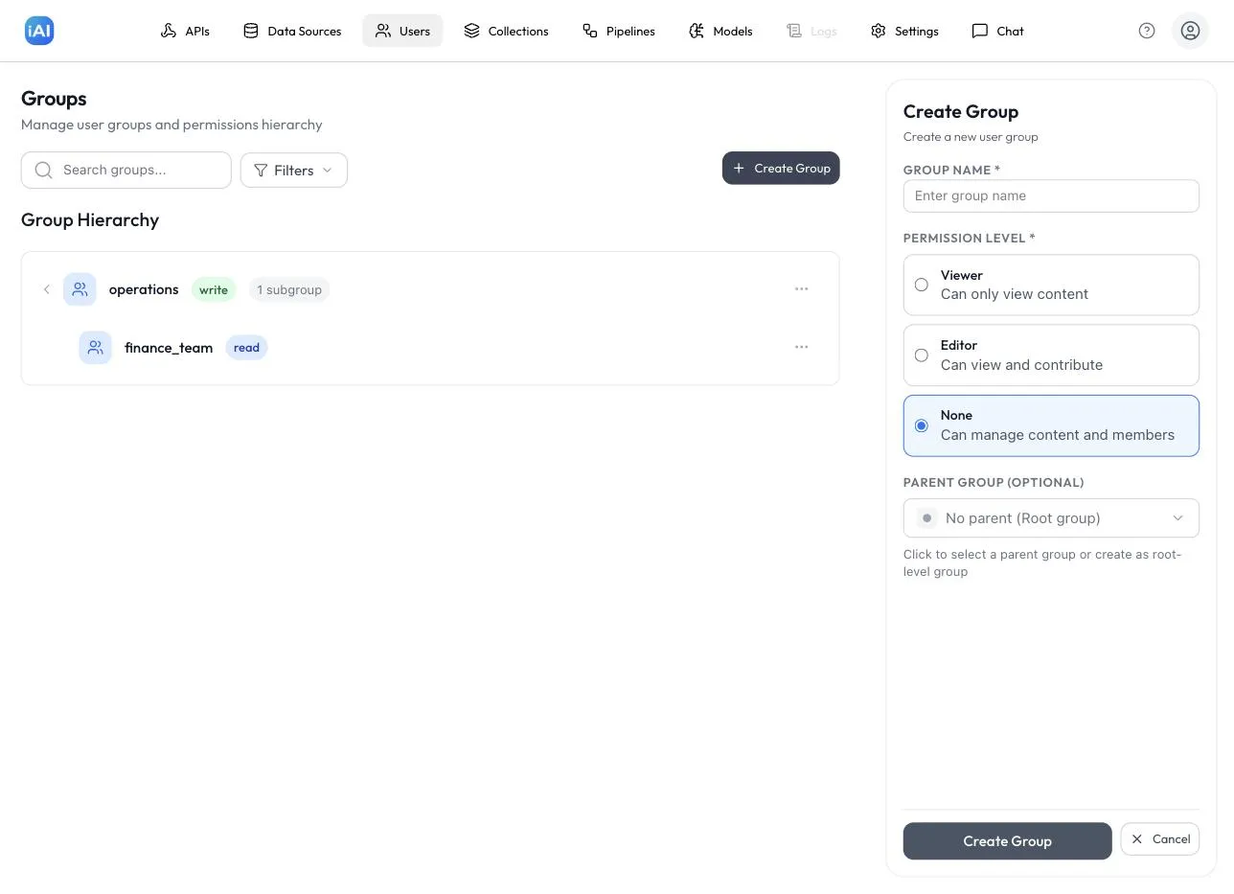Image resolution: width=1234 pixels, height=894 pixels.
Task: Open the Filters dropdown
Action: pyautogui.click(x=293, y=170)
